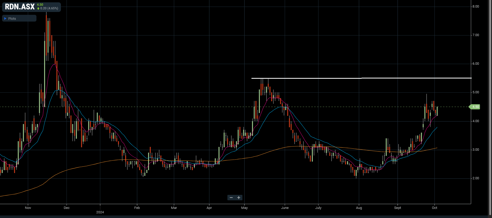The width and height of the screenshot is (492, 218).
Task: Click the Sept date axis label
Action: tap(398, 208)
